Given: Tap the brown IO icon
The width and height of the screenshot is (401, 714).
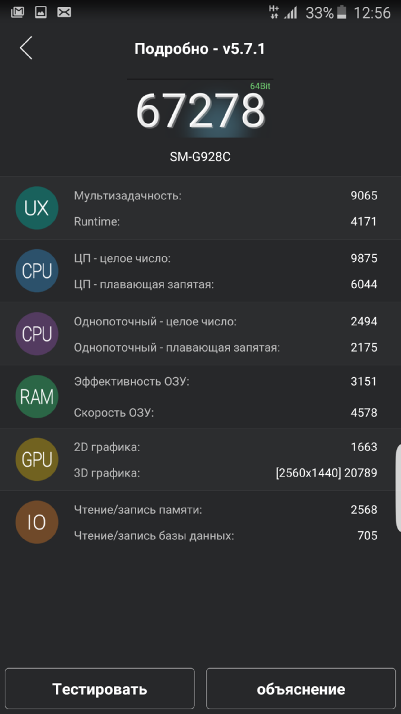Looking at the screenshot, I should pyautogui.click(x=37, y=522).
